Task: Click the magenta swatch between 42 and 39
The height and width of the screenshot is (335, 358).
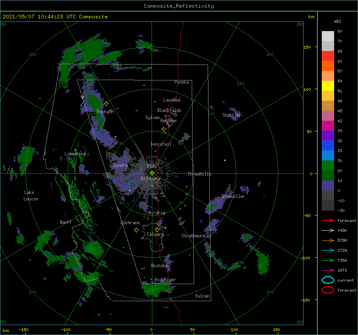Action: pos(328,125)
